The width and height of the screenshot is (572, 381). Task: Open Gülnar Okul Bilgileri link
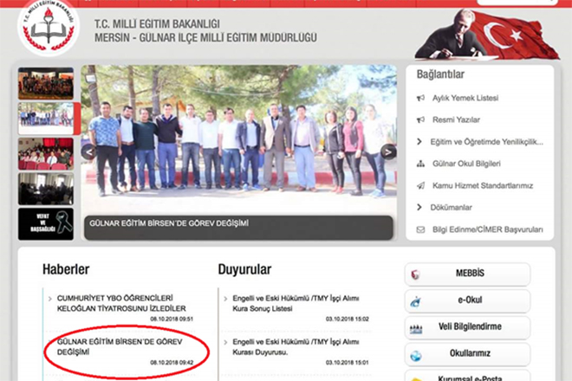[466, 164]
